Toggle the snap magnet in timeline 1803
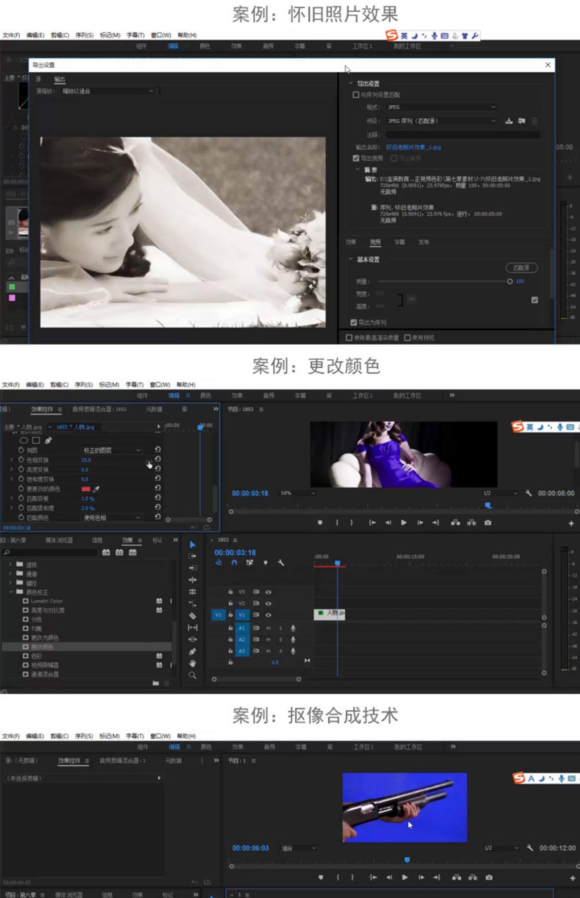Viewport: 580px width, 898px height. [x=234, y=563]
